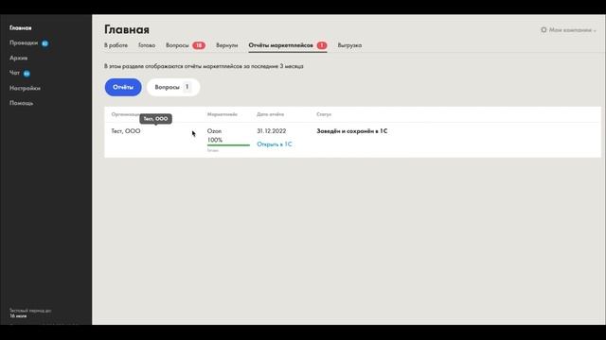
Task: Open the Помощь sidebar section
Action: pos(21,103)
